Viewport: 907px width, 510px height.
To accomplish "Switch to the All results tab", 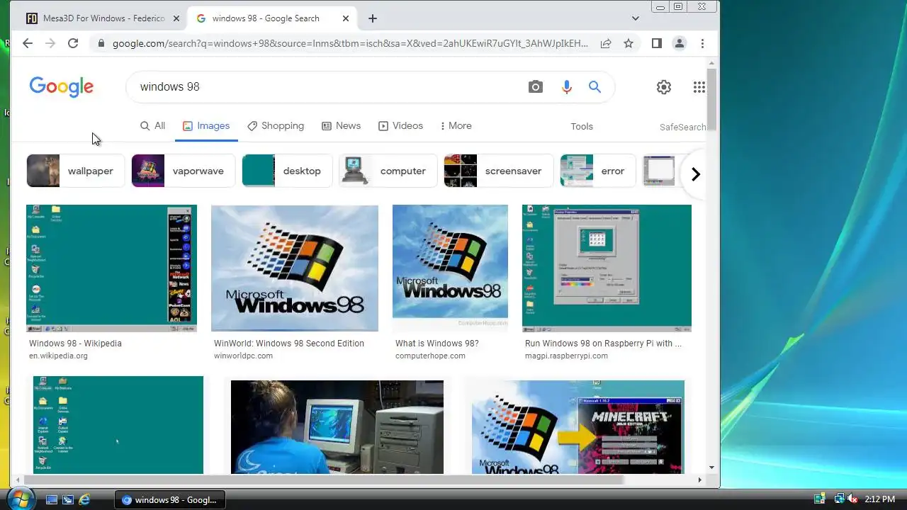I will pyautogui.click(x=152, y=125).
